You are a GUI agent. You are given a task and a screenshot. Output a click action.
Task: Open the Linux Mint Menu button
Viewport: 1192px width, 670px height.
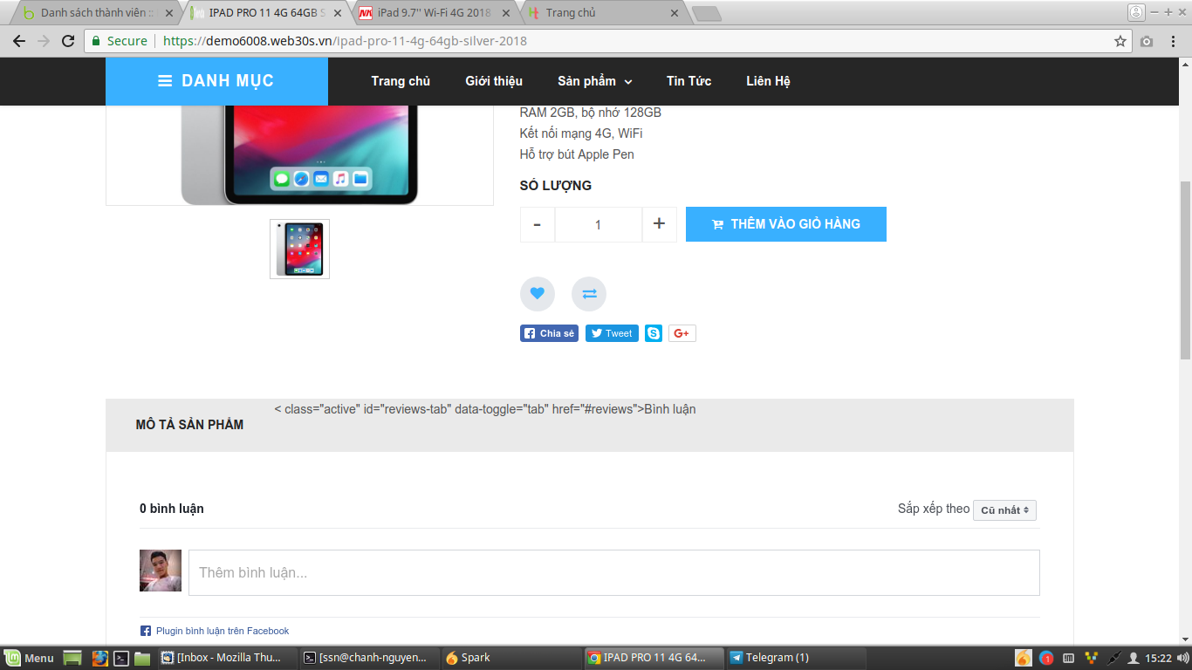coord(29,658)
